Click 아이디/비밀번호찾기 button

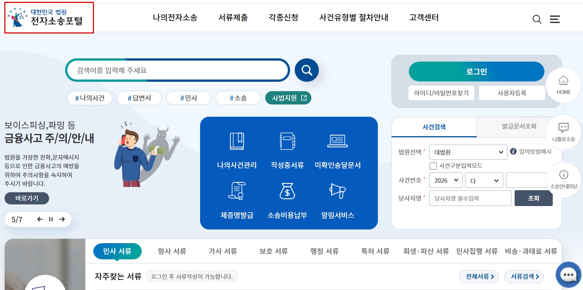[441, 93]
